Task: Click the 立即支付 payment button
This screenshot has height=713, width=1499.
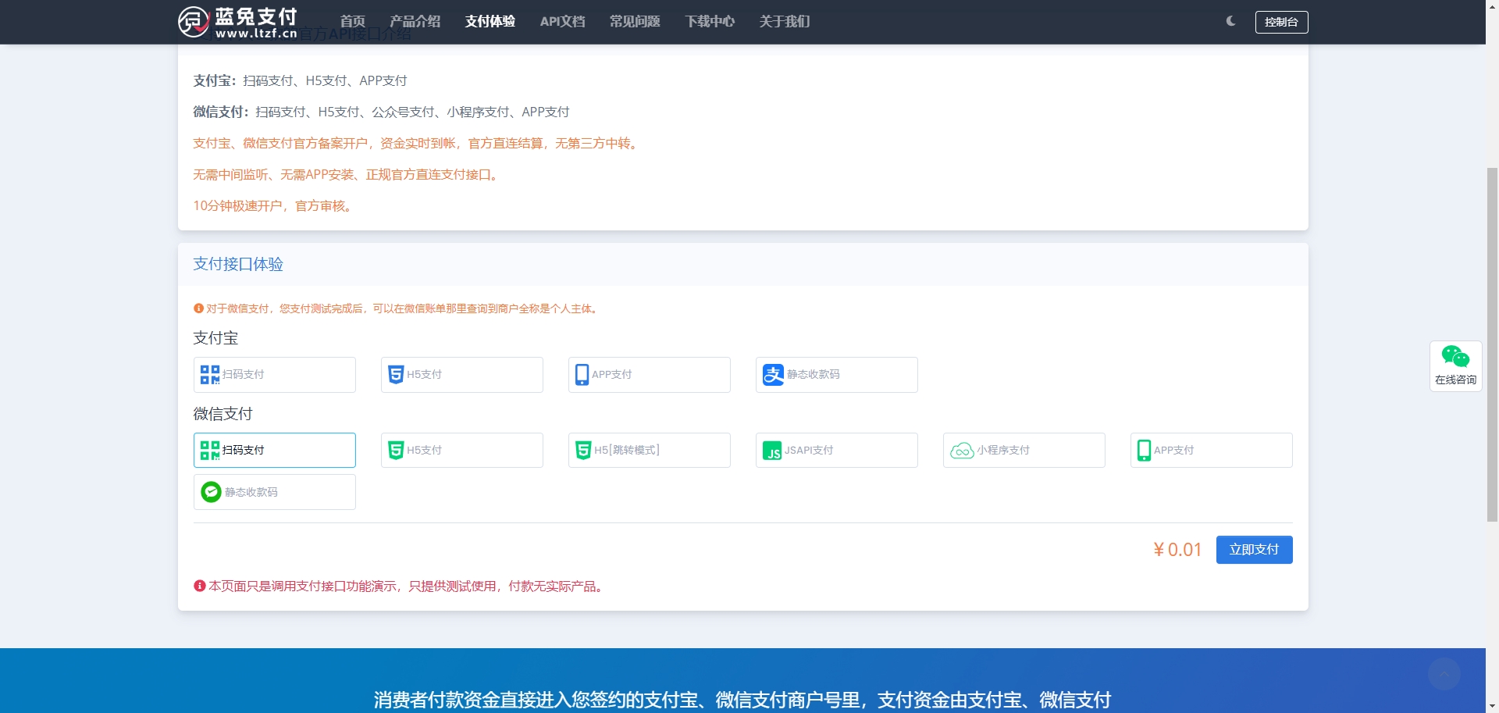Action: [1254, 549]
